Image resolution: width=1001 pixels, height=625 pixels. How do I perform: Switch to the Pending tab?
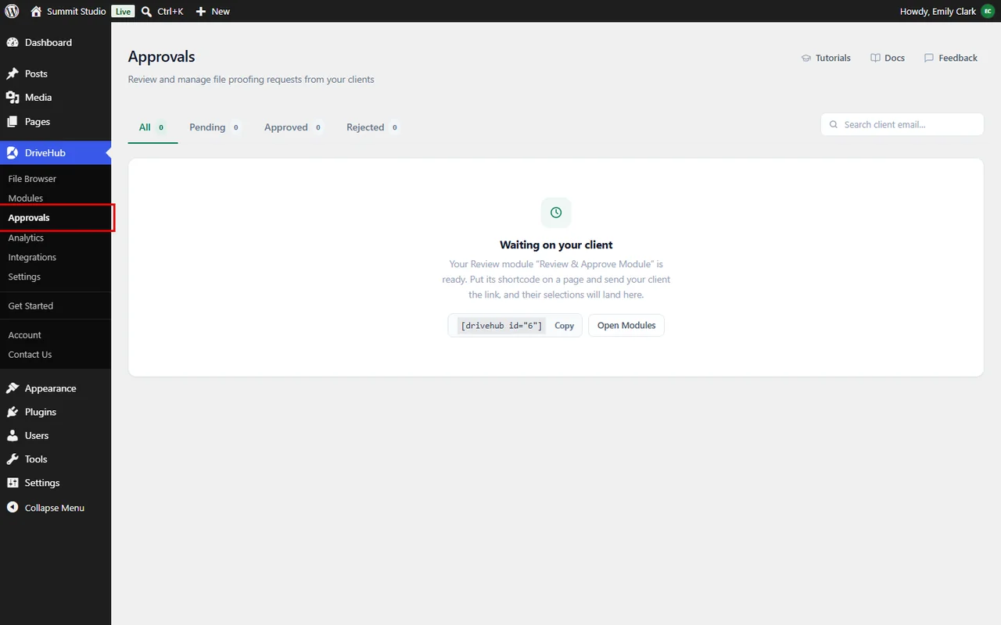(215, 127)
